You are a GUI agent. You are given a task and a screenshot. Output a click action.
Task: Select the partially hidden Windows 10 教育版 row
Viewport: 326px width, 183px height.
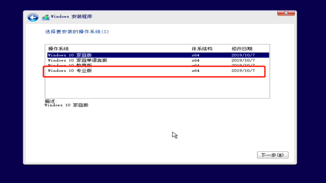[158, 65]
